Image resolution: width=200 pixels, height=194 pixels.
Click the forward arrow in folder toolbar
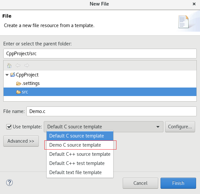(x=26, y=65)
